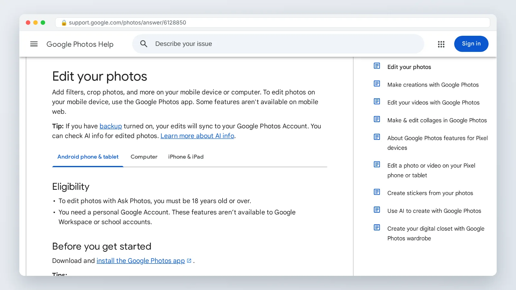Open the hamburger main menu

34,44
